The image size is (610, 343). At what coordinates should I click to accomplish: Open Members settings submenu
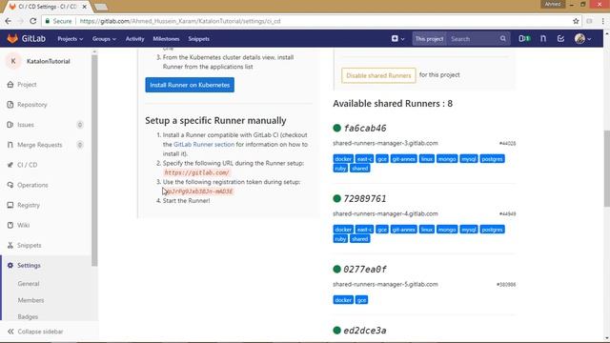click(30, 300)
